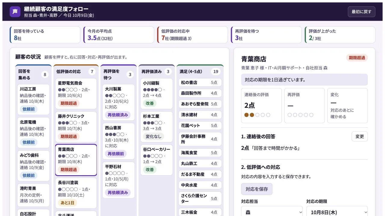Select the 北原電機 customer card
This screenshot has height=216, width=385.
point(33,133)
